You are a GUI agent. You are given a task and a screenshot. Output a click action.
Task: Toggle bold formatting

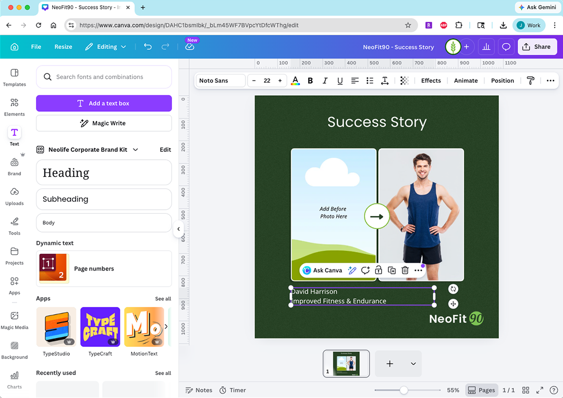pos(310,81)
